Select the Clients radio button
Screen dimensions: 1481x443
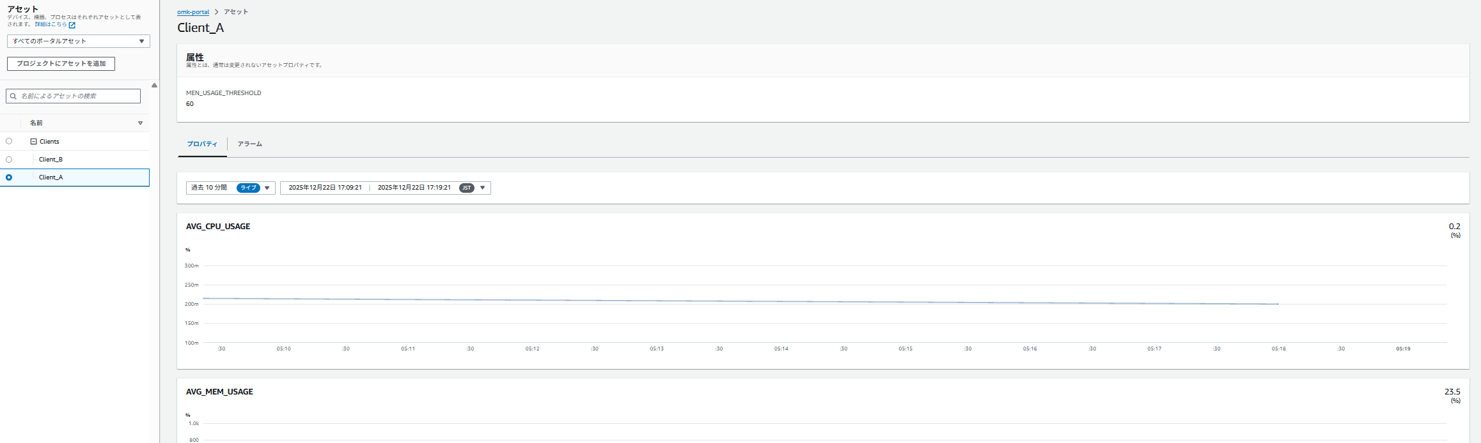[x=9, y=141]
